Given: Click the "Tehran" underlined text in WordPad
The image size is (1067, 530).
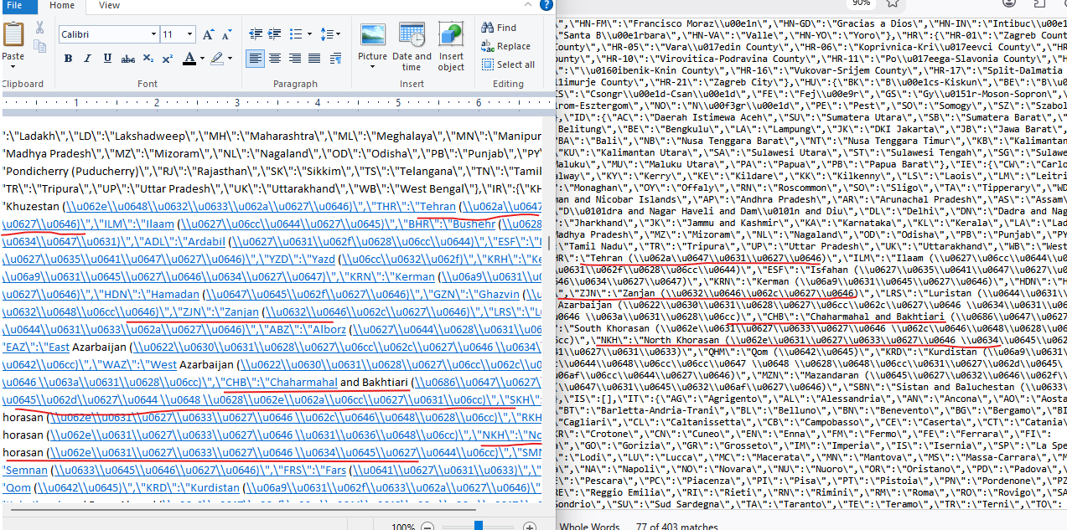Looking at the screenshot, I should coord(437,206).
